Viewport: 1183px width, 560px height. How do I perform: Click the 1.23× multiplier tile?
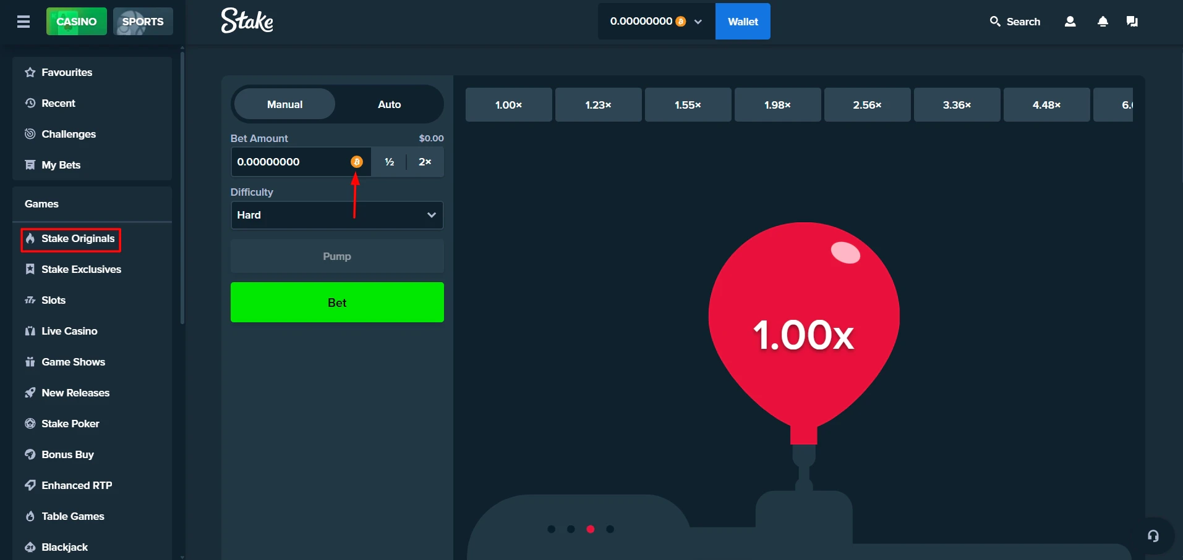[x=598, y=105]
